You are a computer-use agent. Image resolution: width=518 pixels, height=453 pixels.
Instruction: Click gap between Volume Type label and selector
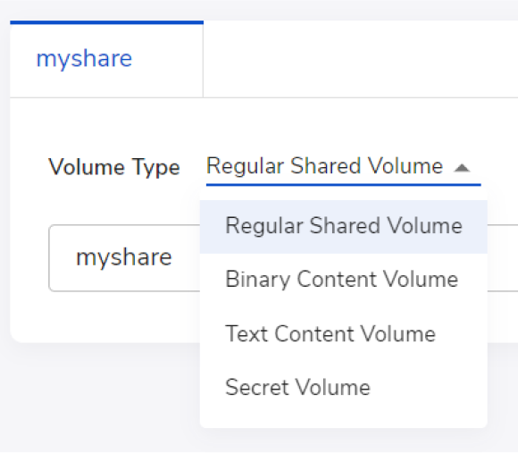tap(193, 167)
